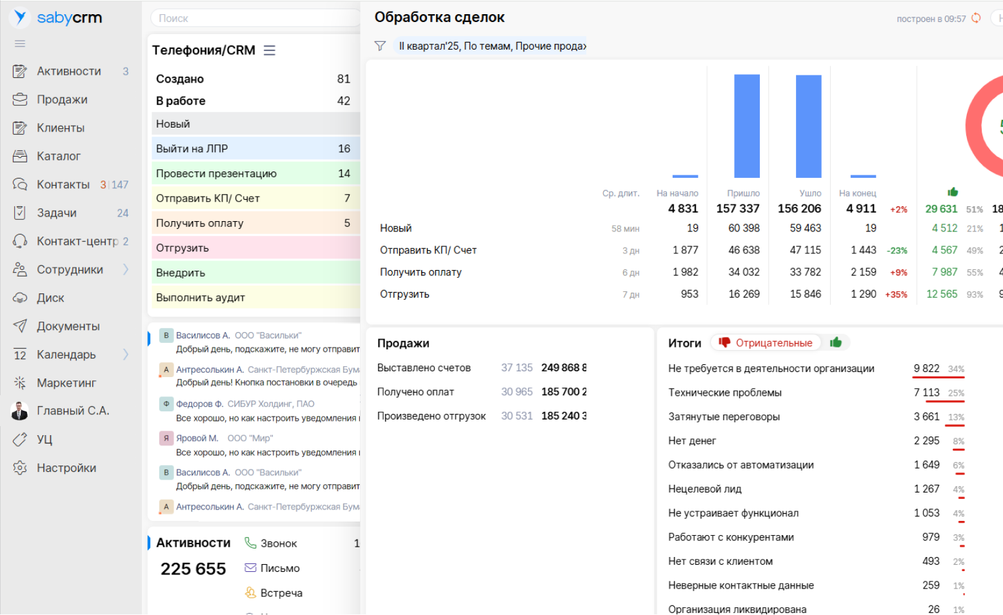
Task: Open the Телефония/CRM hamburger menu
Action: (x=270, y=50)
